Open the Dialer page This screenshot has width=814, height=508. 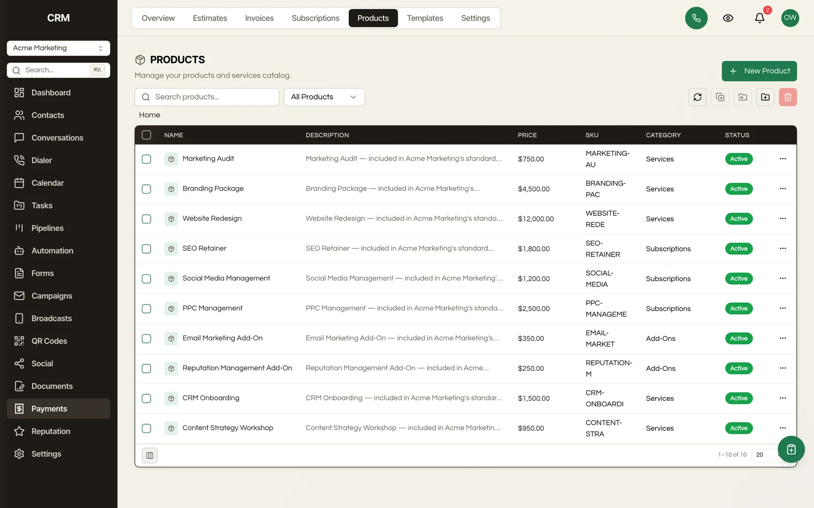[59, 161]
